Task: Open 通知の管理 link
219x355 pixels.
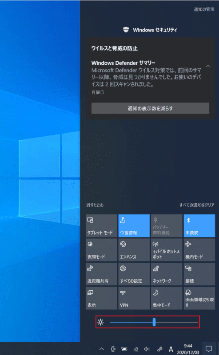Action: [x=204, y=9]
